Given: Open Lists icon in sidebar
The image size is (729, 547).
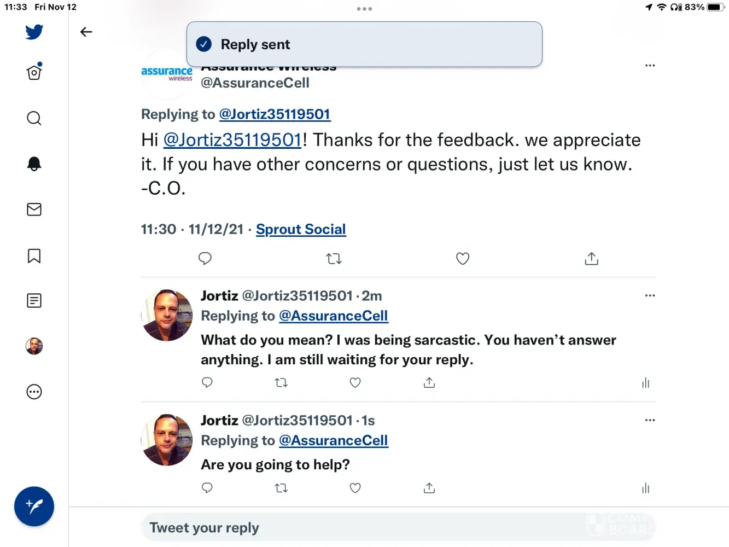Looking at the screenshot, I should pos(34,300).
